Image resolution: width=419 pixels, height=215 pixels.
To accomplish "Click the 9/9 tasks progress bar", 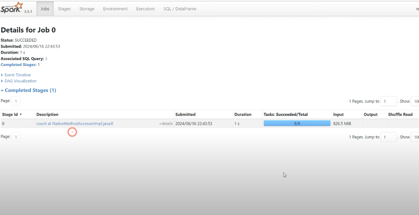I will (x=297, y=124).
